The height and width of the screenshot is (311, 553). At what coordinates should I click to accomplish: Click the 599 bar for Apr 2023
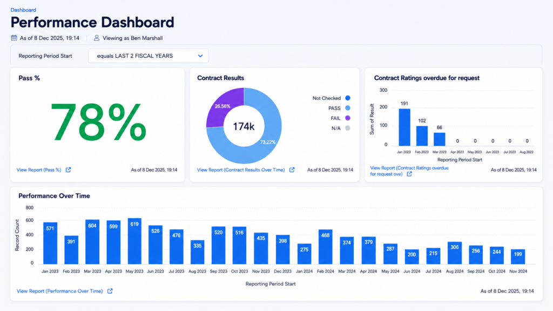click(113, 242)
